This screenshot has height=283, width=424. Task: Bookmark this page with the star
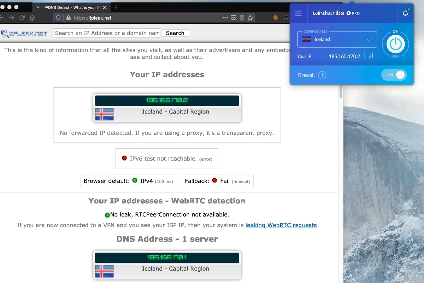click(250, 18)
